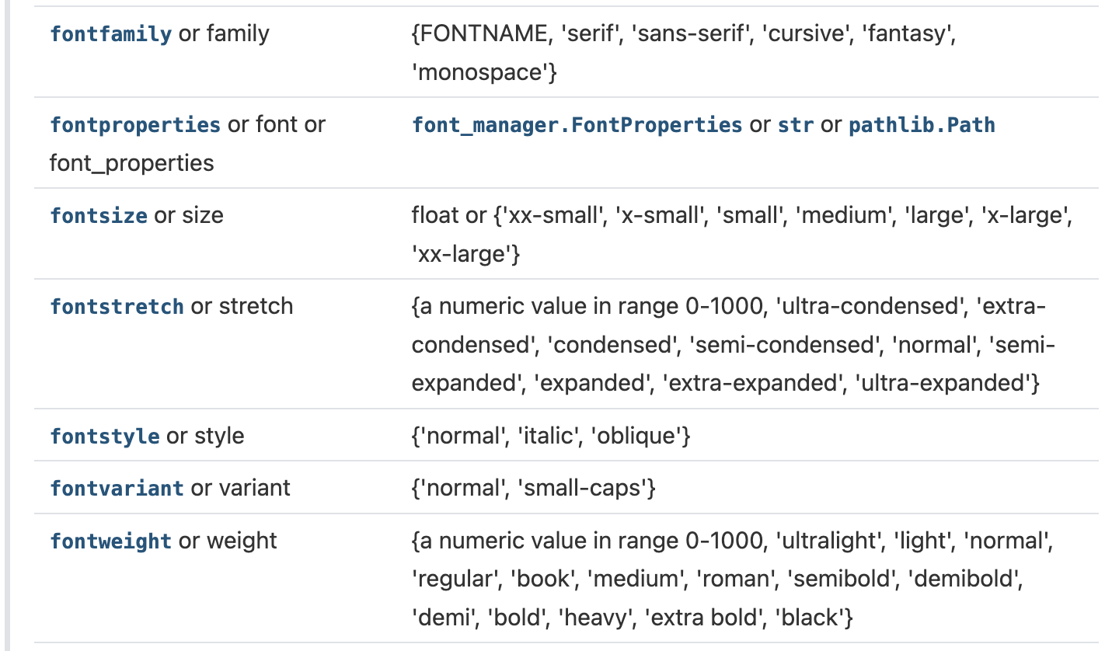
Task: Open the fontweight property link
Action: tap(110, 541)
